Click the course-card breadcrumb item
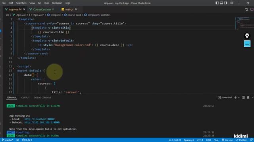This screenshot has height=142, width=254. click(x=72, y=15)
